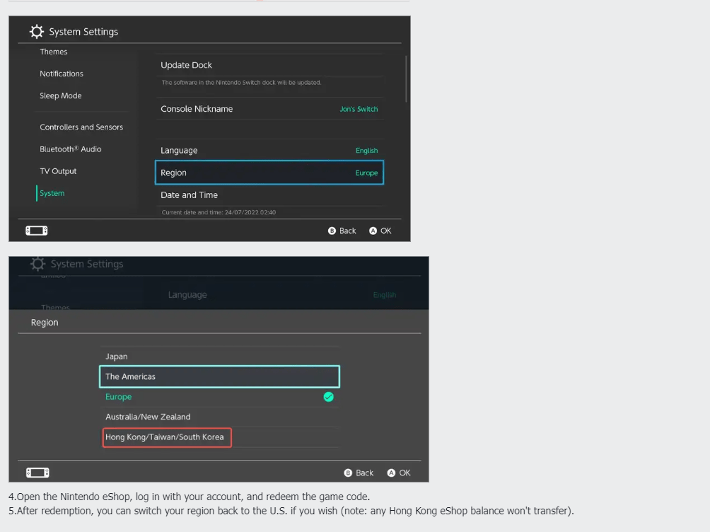
Task: Open the Language setting showing English
Action: [x=270, y=151]
